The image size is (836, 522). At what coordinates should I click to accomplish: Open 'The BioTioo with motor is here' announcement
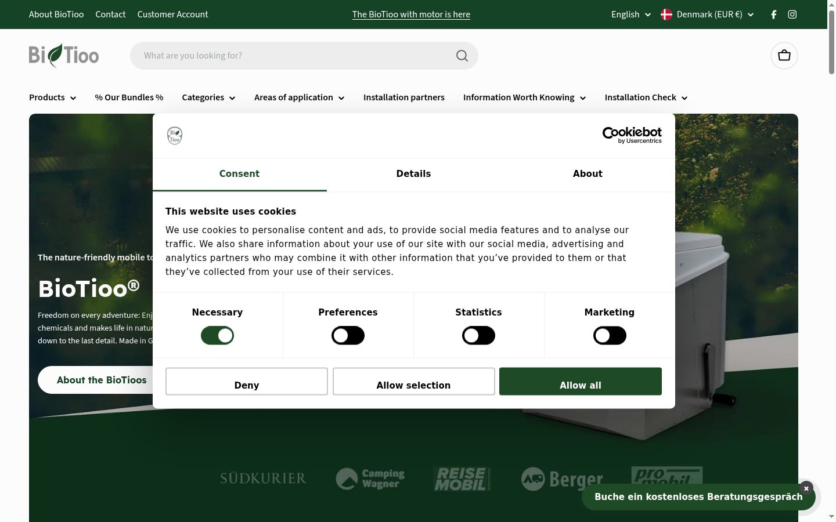click(411, 14)
